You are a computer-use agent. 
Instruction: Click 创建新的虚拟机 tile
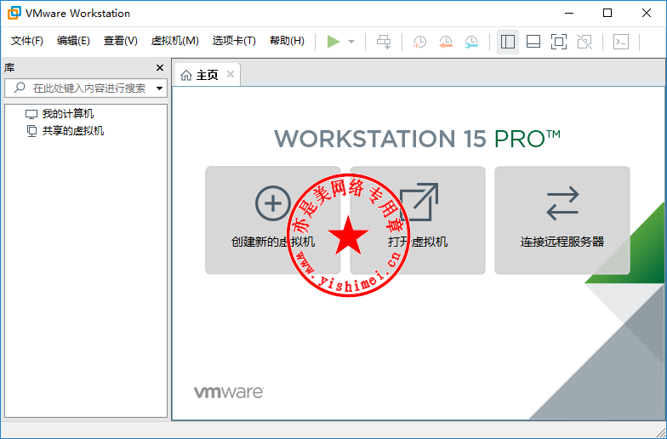click(x=272, y=219)
